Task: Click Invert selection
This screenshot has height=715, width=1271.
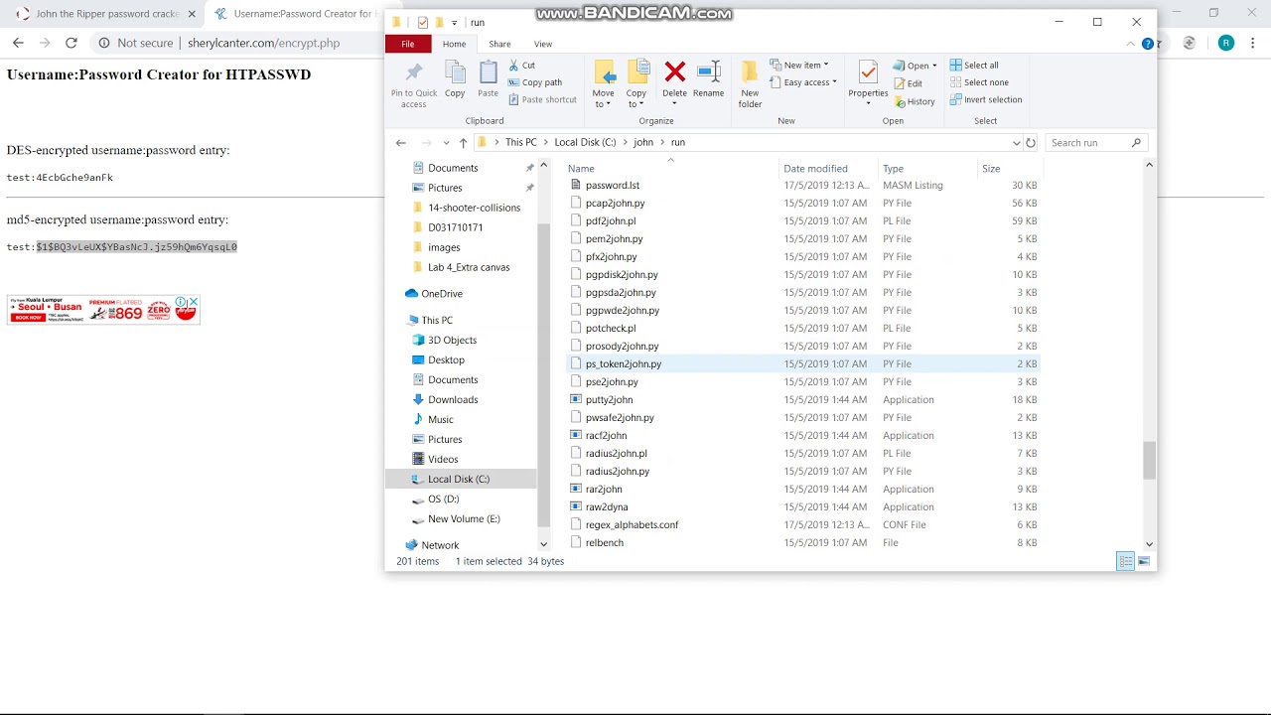Action: pyautogui.click(x=985, y=99)
